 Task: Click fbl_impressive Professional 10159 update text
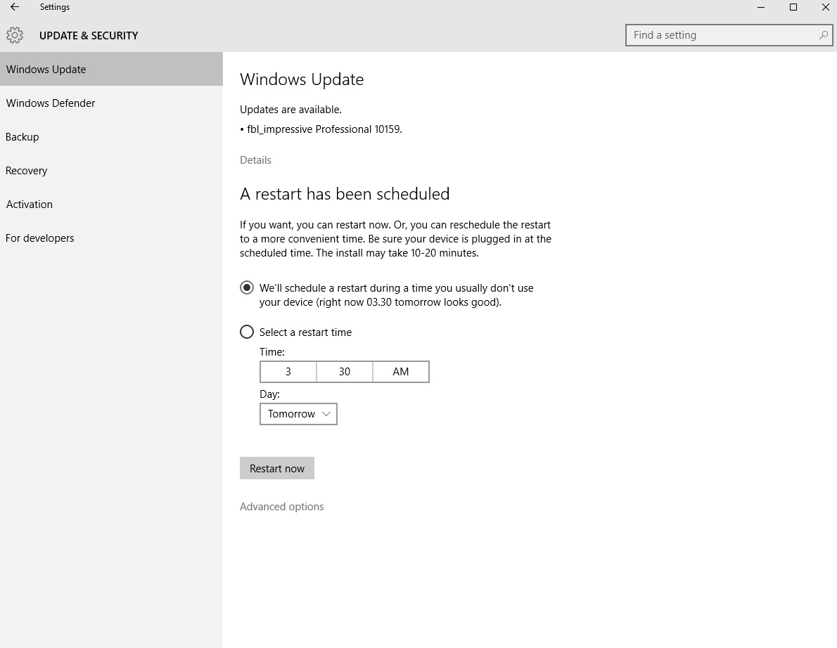(x=324, y=129)
